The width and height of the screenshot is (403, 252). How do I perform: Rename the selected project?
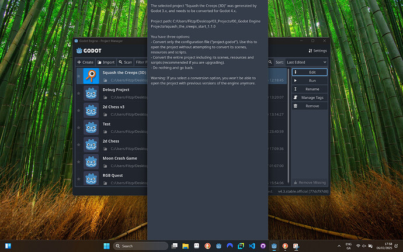(x=310, y=89)
